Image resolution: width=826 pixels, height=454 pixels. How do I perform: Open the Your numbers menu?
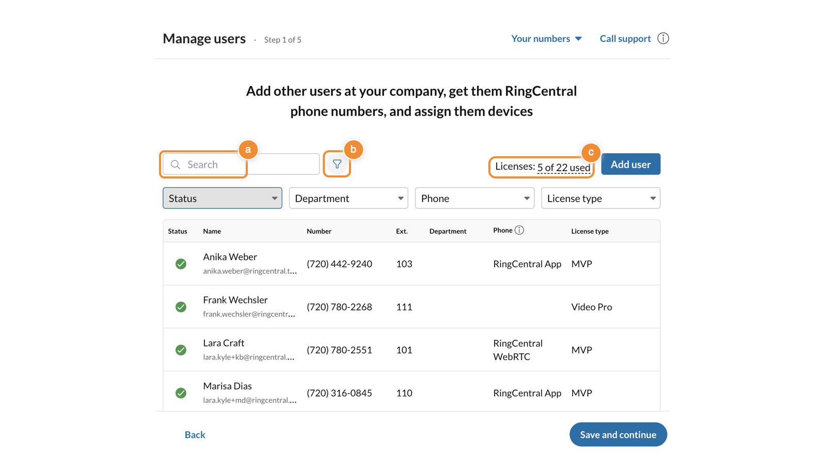(x=546, y=39)
